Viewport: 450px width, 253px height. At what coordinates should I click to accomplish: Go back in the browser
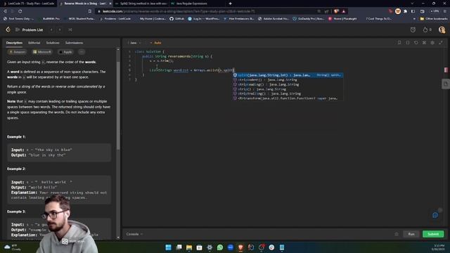pos(5,11)
